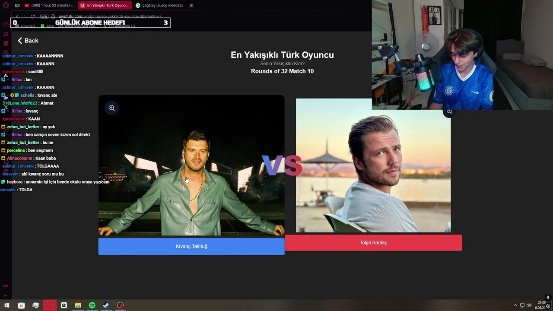Open the Kick bookmark
The width and height of the screenshot is (553, 311).
coord(48,26)
